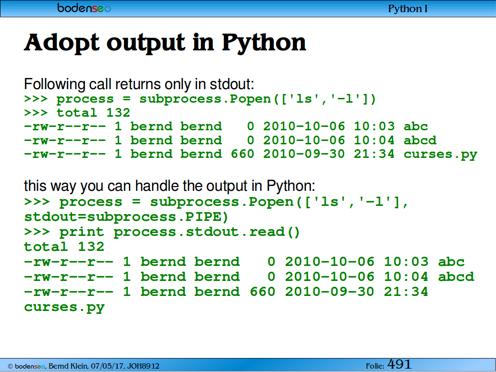Select the 'Adopt output in Python' title

tap(165, 43)
